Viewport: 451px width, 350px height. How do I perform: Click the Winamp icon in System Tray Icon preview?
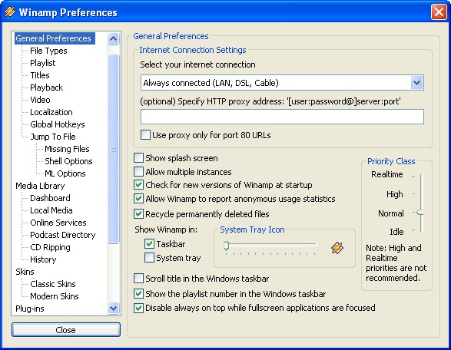tap(337, 248)
